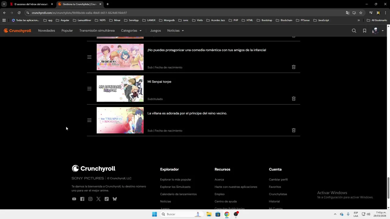The width and height of the screenshot is (390, 219).
Task: Open the Mi Senpai torpe thumbnail
Action: (120, 89)
